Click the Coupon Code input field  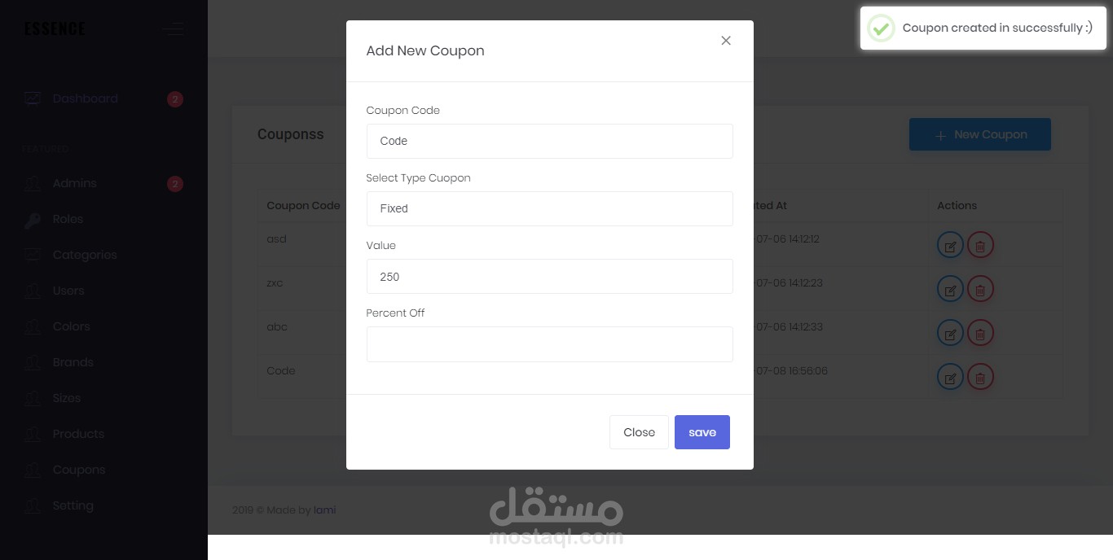click(549, 141)
